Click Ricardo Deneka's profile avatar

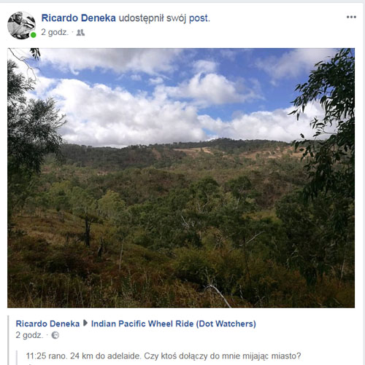pyautogui.click(x=21, y=25)
